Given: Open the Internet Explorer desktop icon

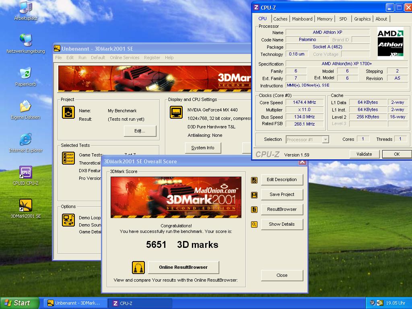Looking at the screenshot, I should (26, 140).
